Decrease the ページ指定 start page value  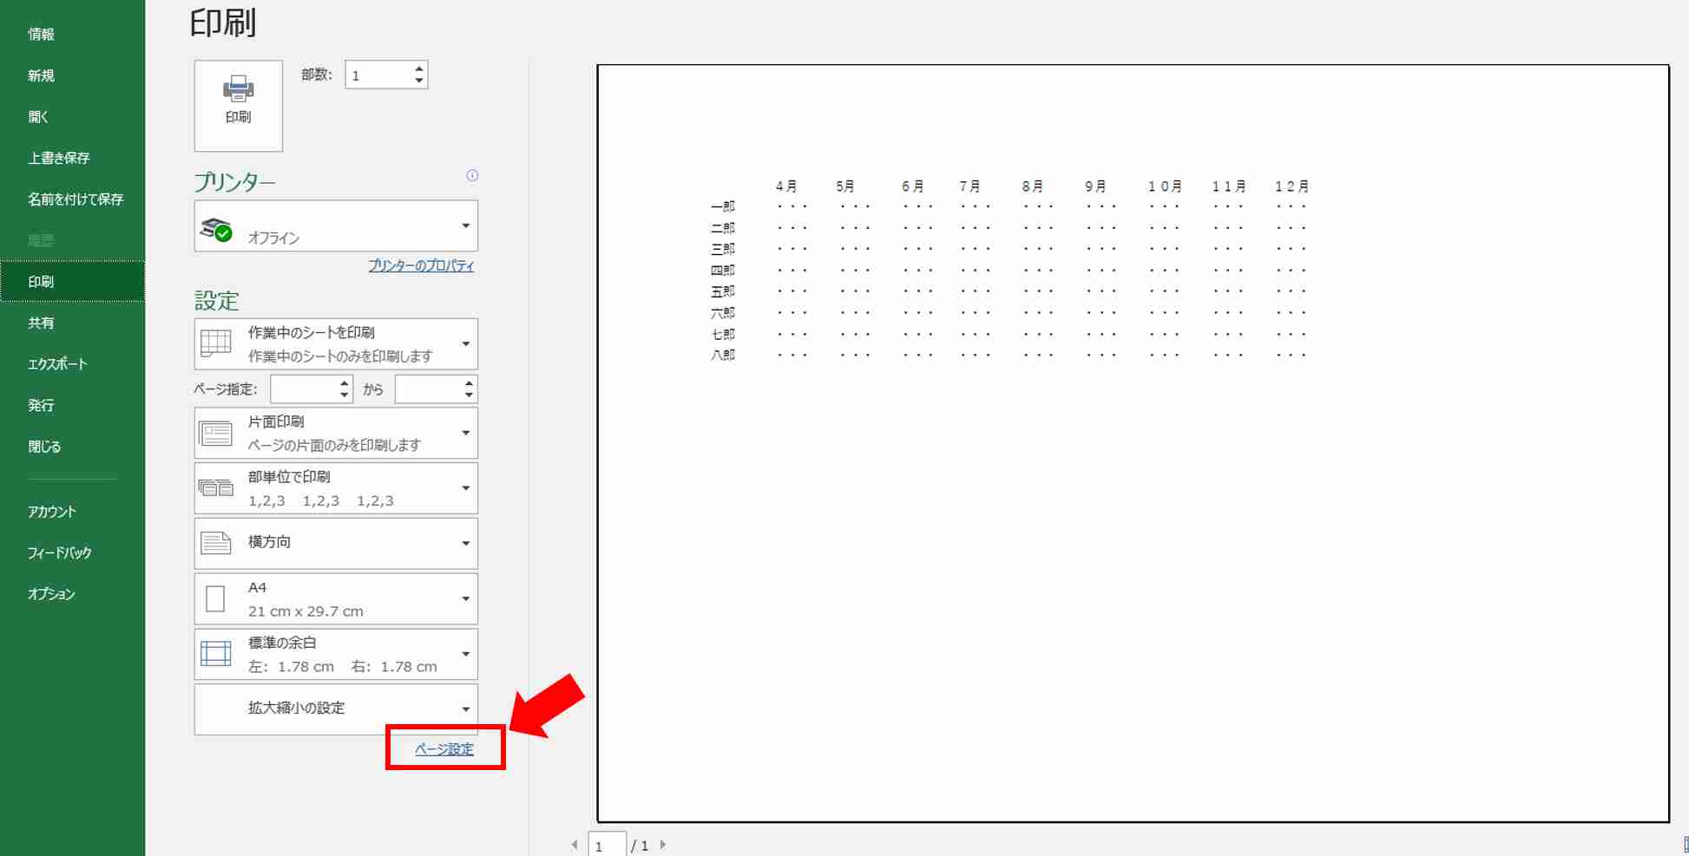point(345,395)
